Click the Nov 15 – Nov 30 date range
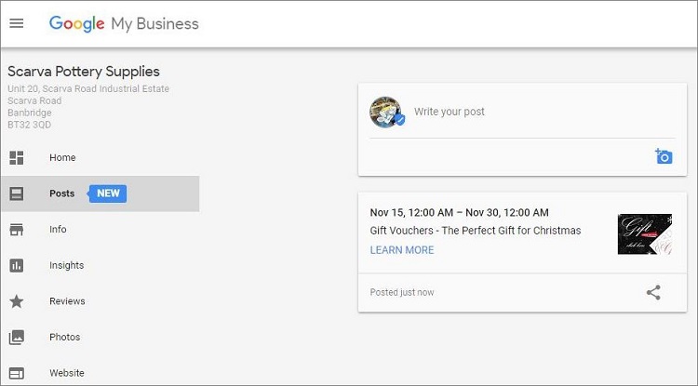698x386 pixels. coord(460,213)
